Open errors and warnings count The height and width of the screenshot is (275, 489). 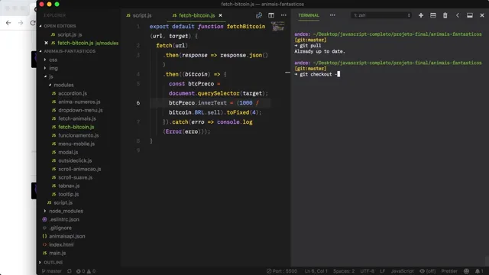[86, 271]
